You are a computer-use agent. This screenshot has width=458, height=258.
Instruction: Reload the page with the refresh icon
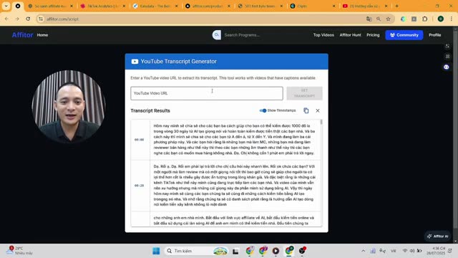pyautogui.click(x=28, y=19)
